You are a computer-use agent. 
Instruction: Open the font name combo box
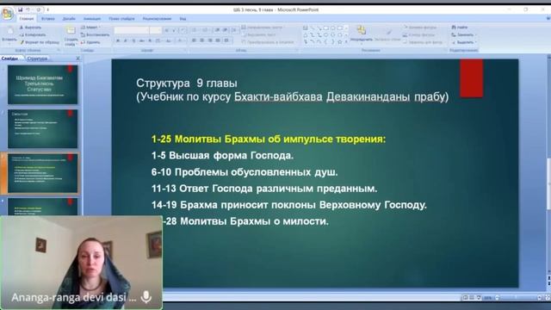[x=132, y=31]
